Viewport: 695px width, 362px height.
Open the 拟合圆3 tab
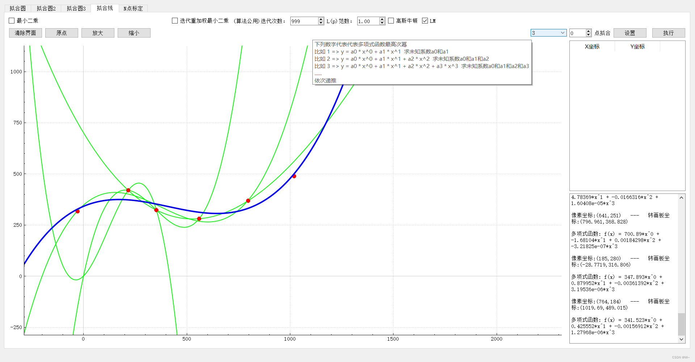[x=76, y=8]
